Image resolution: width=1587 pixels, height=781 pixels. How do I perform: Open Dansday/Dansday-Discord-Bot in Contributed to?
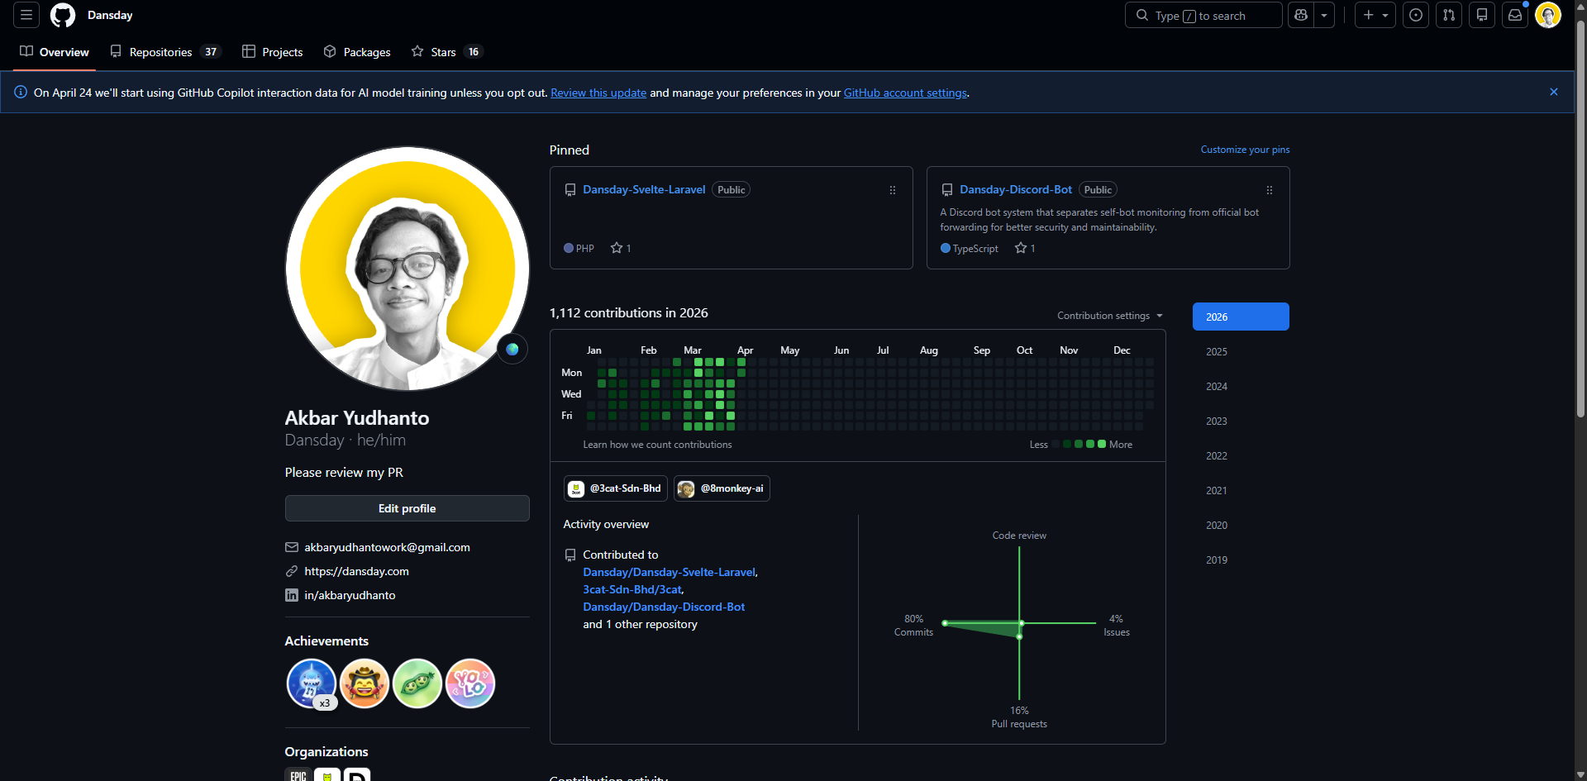pyautogui.click(x=664, y=607)
